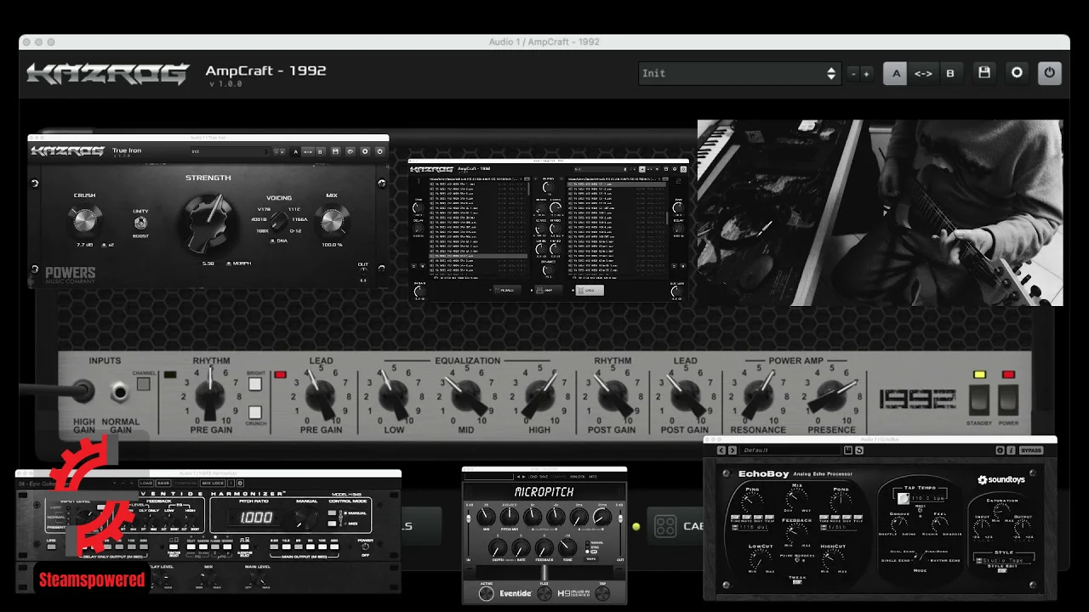Open the True Iron preset dropdown

point(231,151)
